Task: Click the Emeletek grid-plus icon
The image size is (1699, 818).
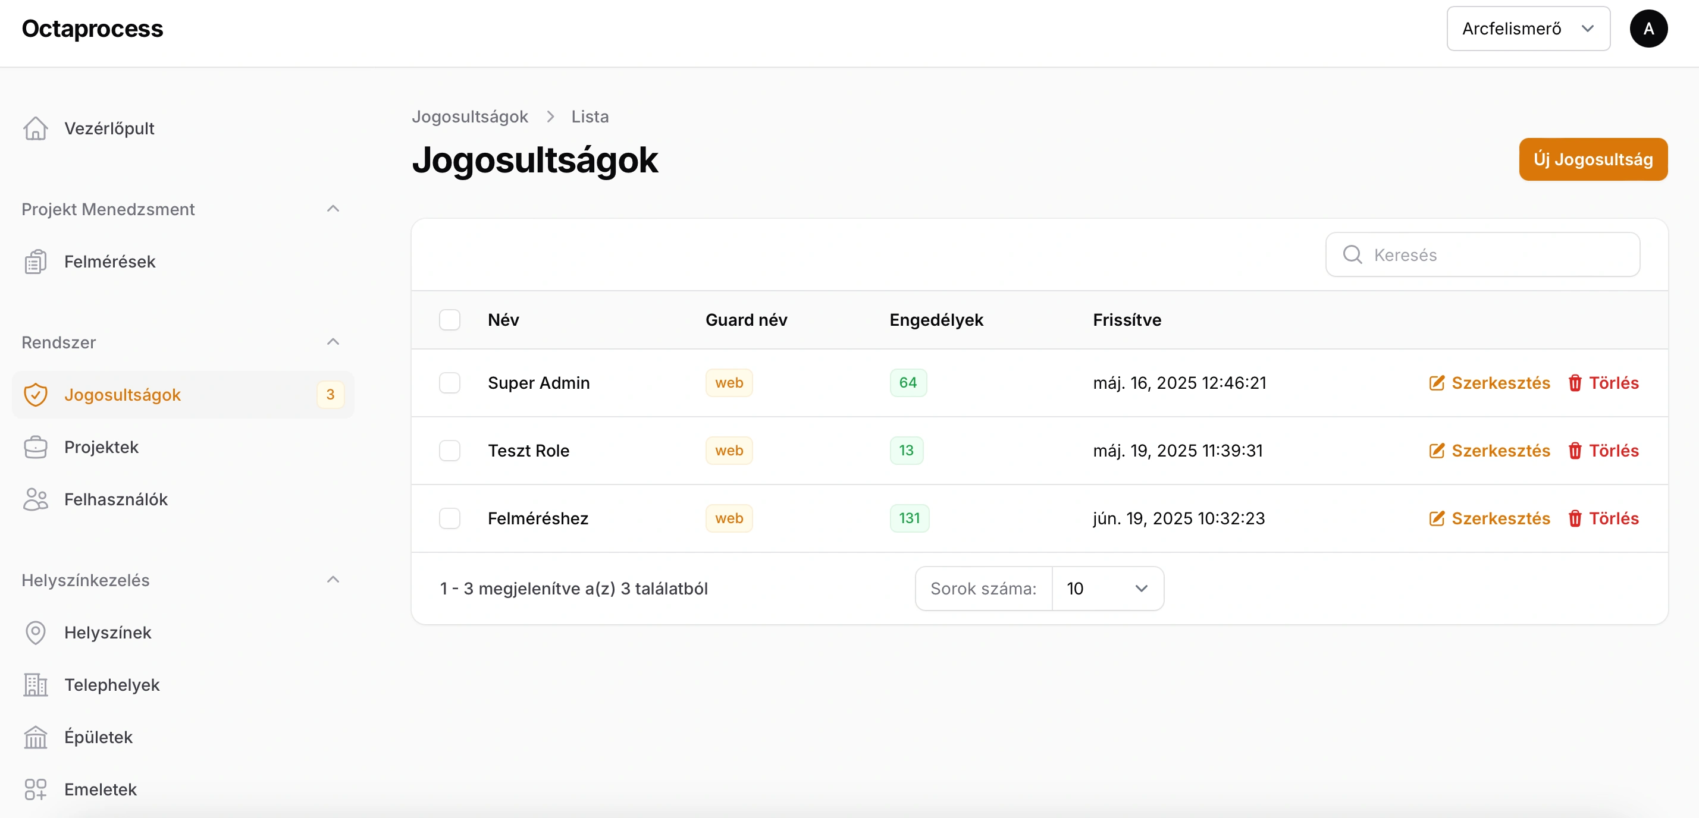Action: point(36,789)
